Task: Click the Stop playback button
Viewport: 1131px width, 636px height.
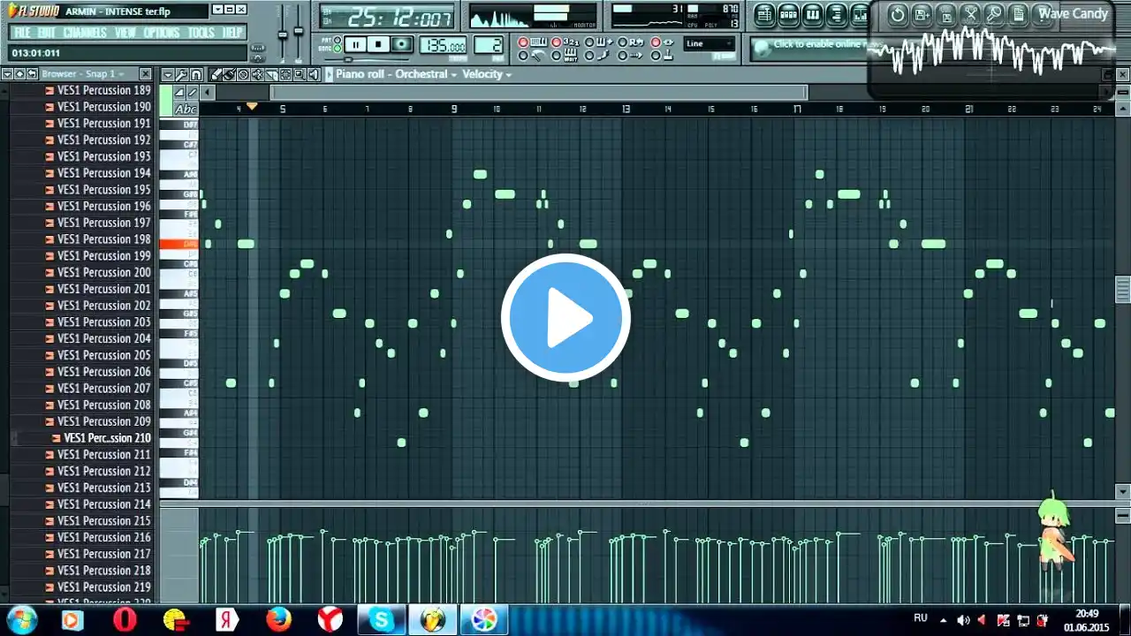Action: pos(379,44)
